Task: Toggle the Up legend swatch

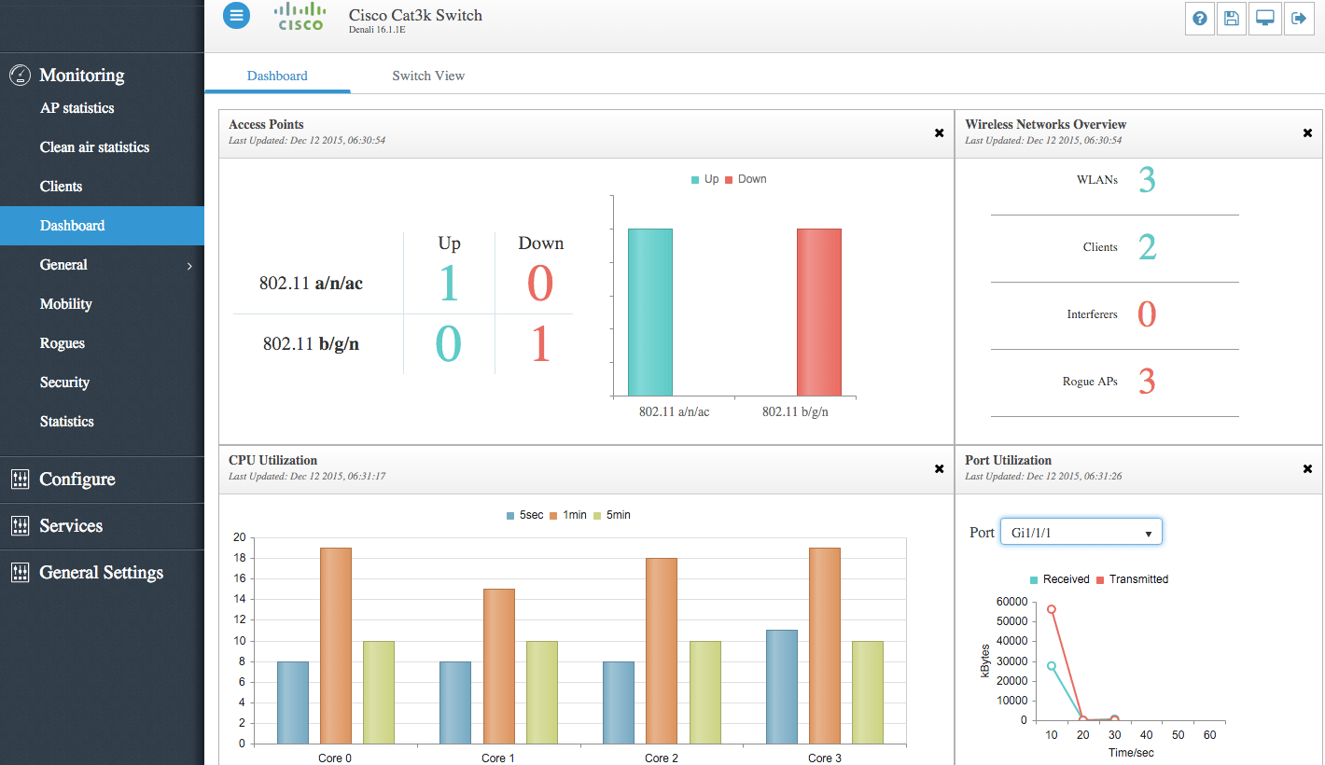Action: click(695, 180)
